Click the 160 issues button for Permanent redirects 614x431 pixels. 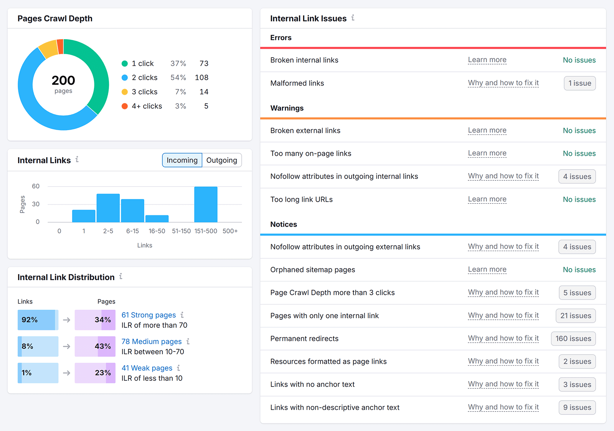click(573, 339)
